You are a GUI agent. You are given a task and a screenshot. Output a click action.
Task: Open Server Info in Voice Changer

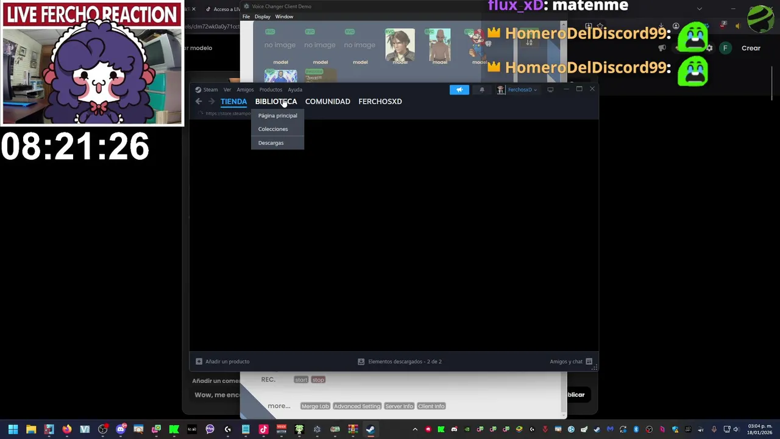click(399, 406)
